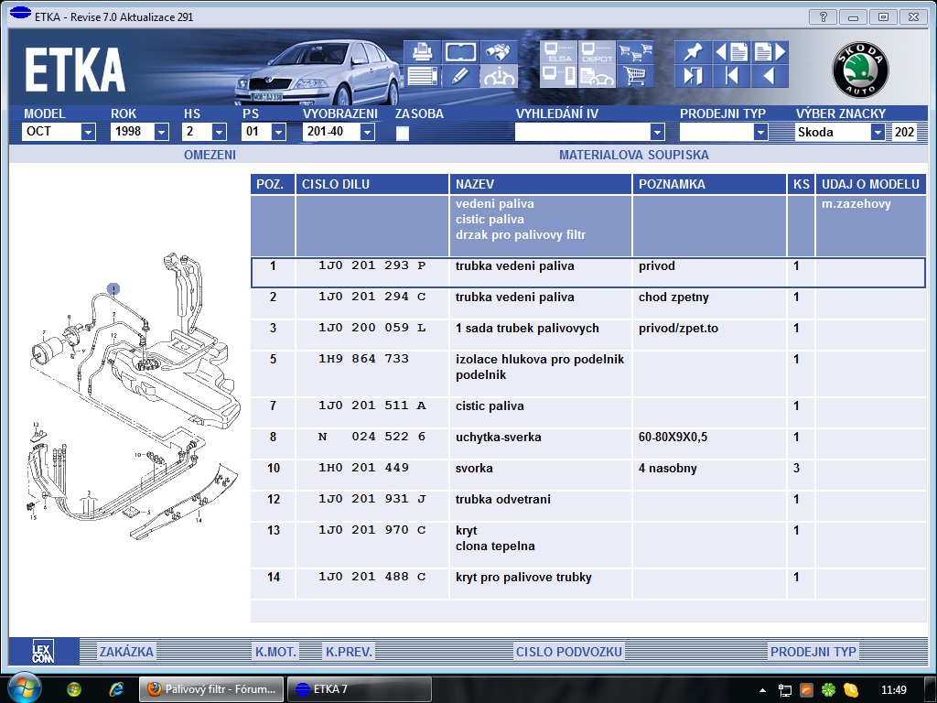The width and height of the screenshot is (937, 703).
Task: Go to the previous page icon
Action: [731, 52]
